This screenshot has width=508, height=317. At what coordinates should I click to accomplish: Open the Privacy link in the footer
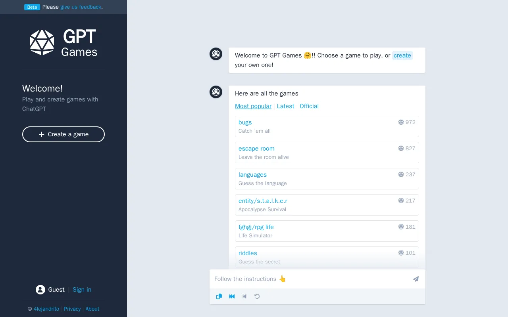point(72,309)
